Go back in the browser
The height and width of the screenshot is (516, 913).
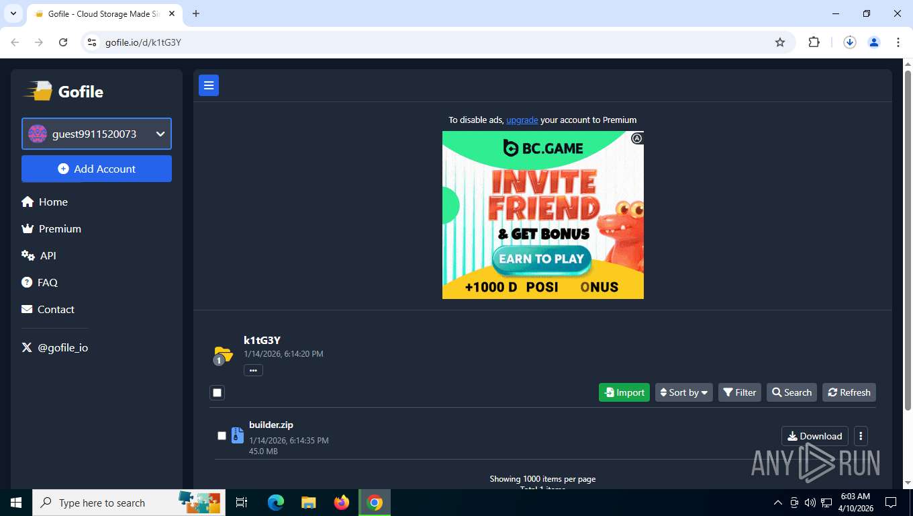click(15, 42)
